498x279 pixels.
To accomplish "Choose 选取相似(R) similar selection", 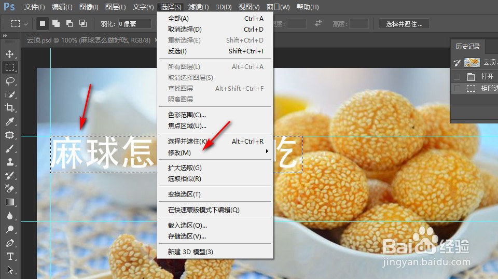I will pos(215,179).
